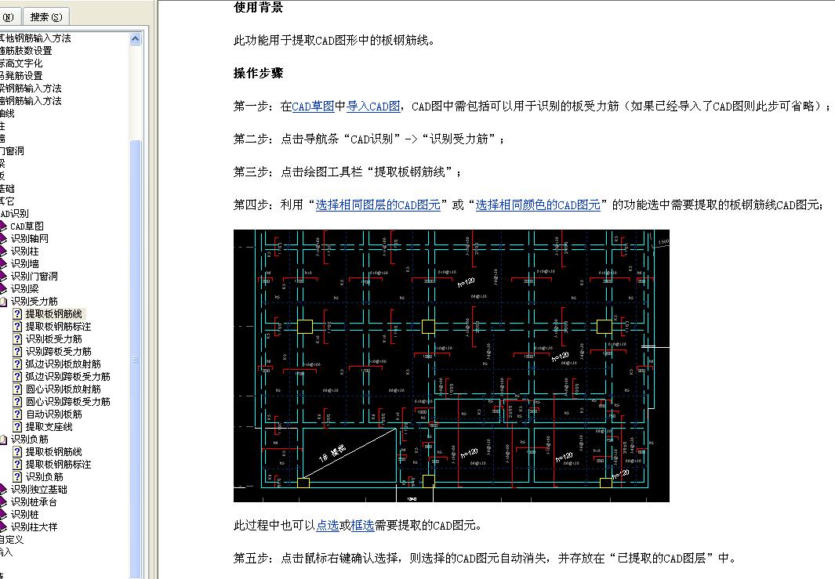This screenshot has height=579, width=835.
Task: Open the 选择相同图层的CAD图元 link
Action: [378, 205]
